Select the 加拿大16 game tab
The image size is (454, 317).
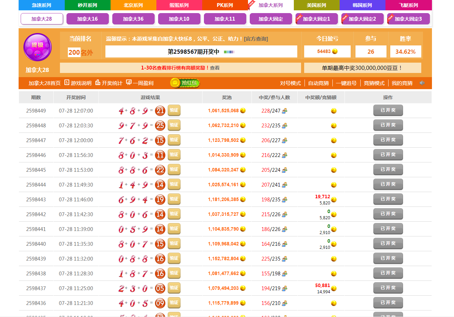point(87,19)
